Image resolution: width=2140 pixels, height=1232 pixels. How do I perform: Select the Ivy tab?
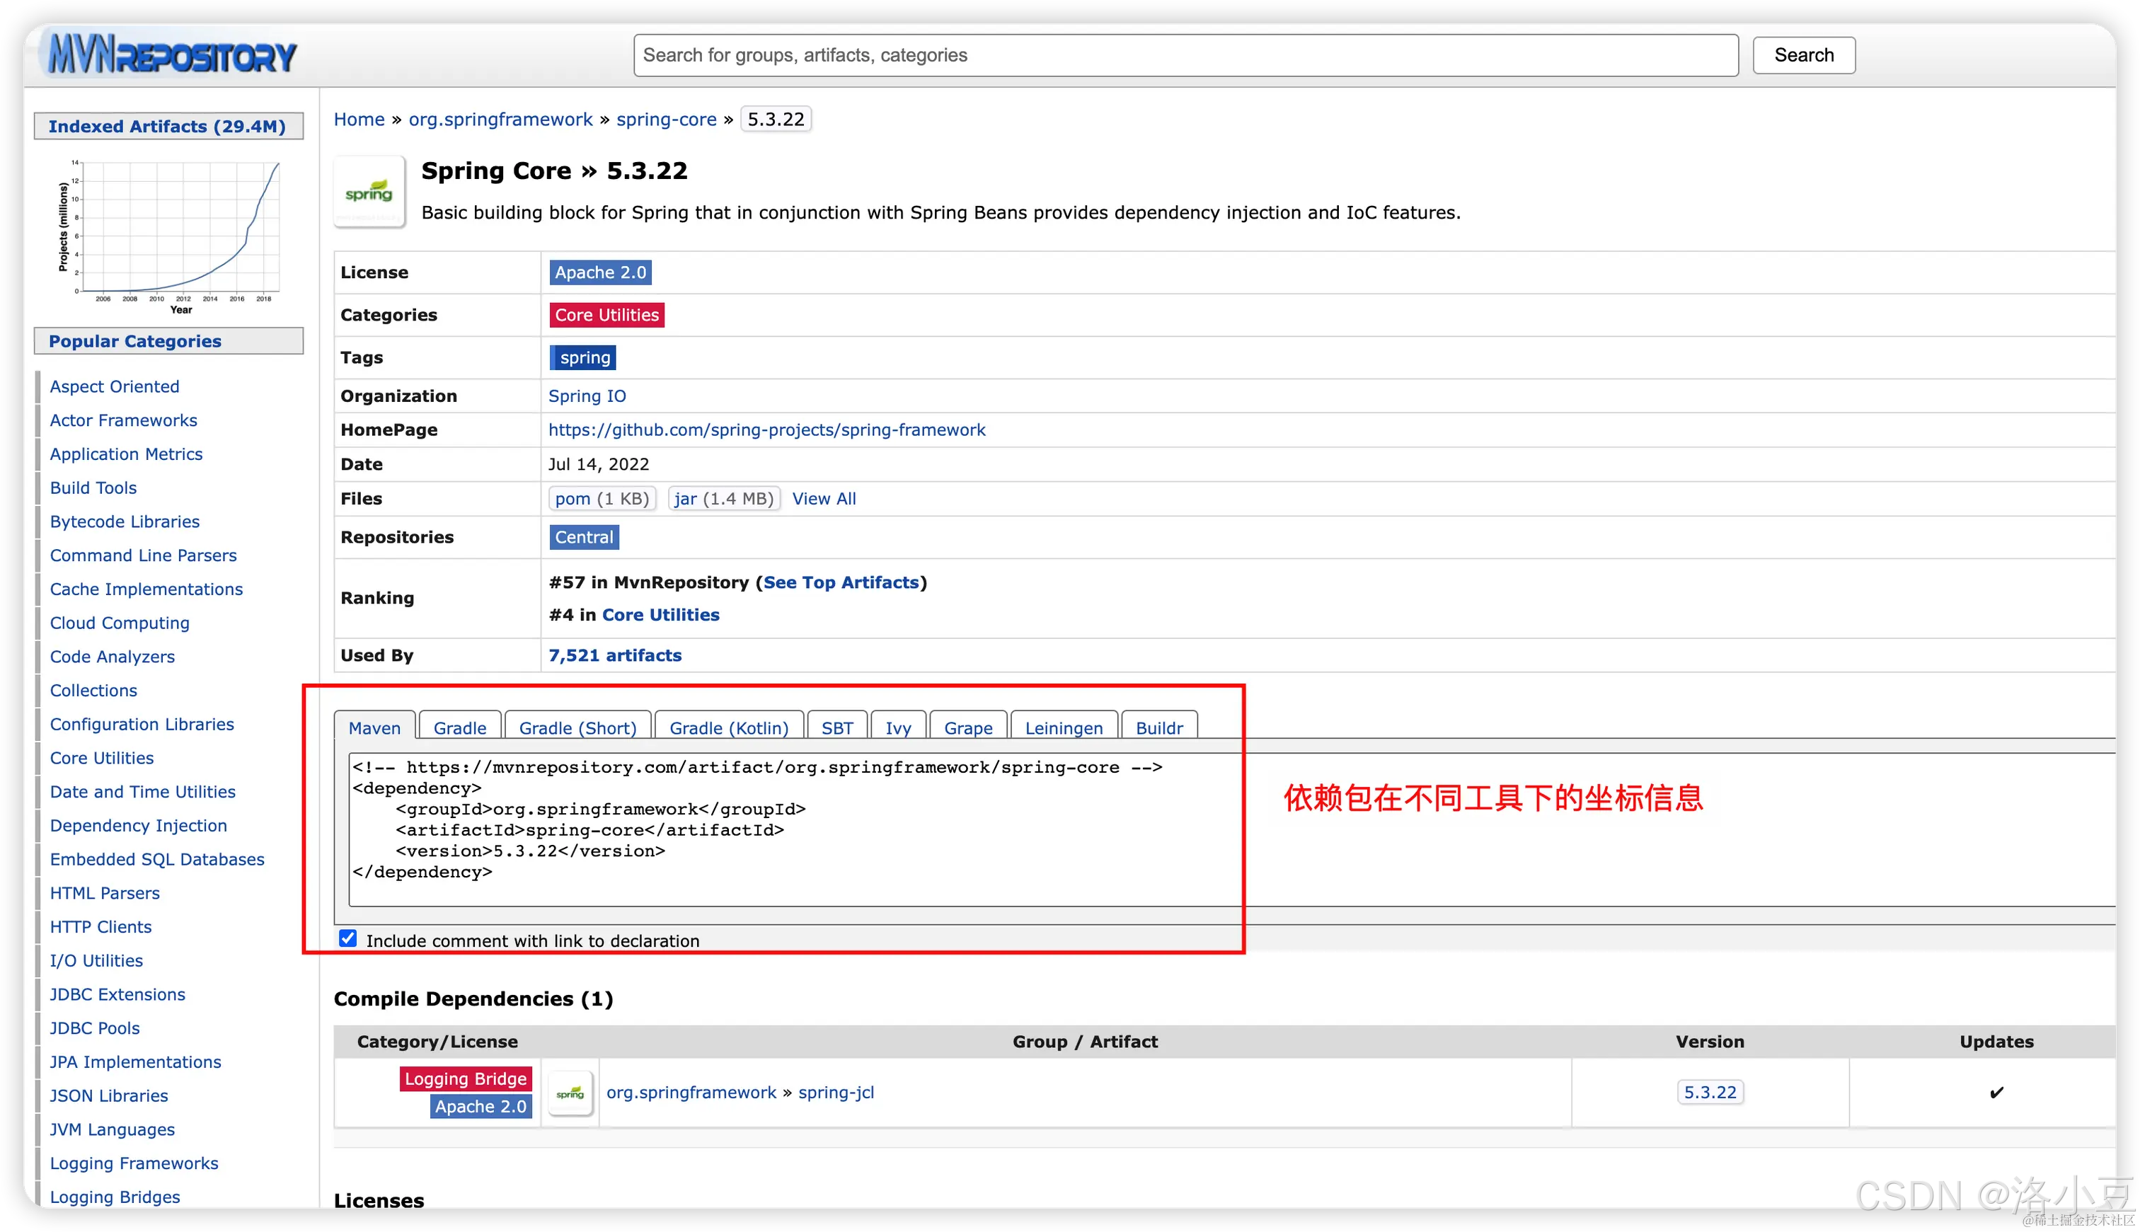(898, 727)
